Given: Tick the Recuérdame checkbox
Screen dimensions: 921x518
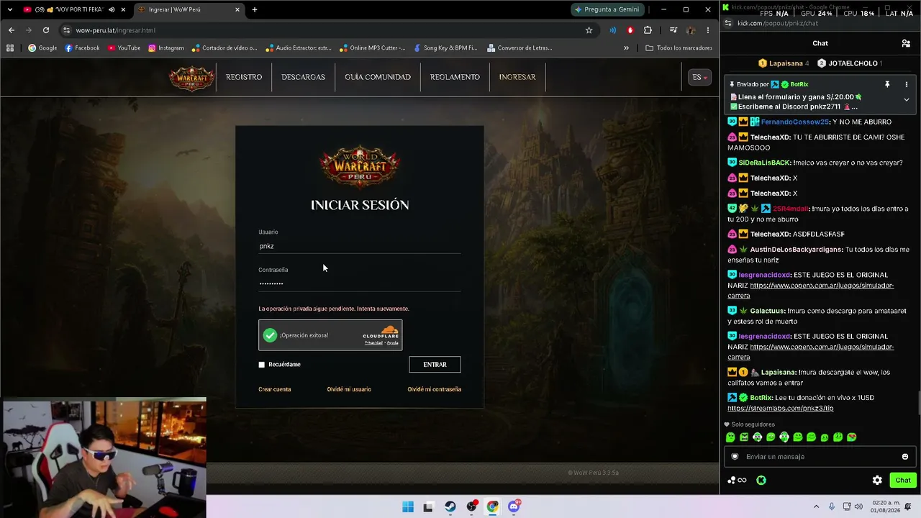Looking at the screenshot, I should tap(262, 365).
